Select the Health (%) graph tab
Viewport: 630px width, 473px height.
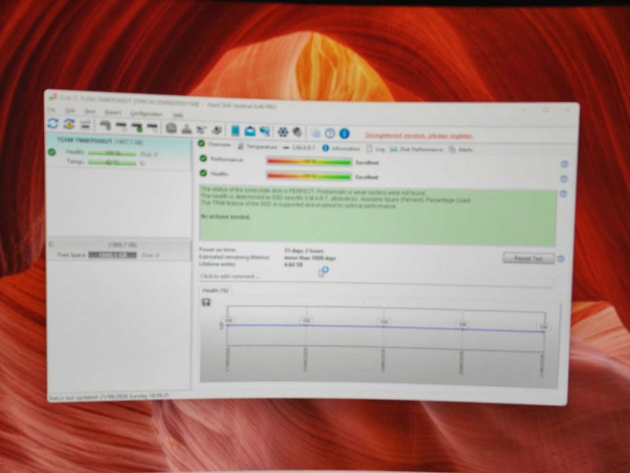point(215,291)
